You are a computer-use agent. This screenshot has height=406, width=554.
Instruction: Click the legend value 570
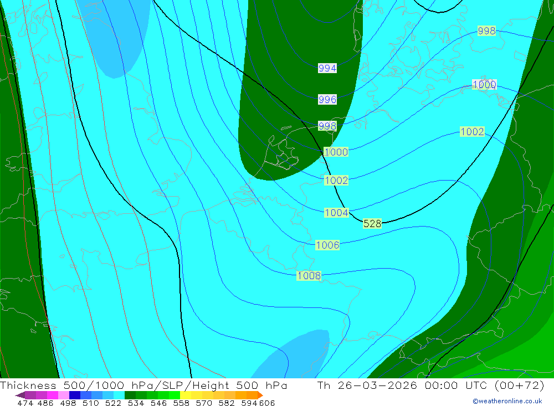(x=203, y=403)
